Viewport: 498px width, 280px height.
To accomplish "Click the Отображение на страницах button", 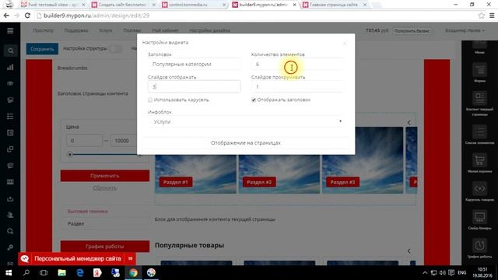I will [x=246, y=143].
